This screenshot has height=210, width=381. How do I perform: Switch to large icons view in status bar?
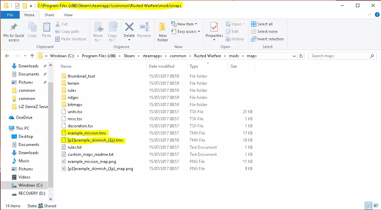(x=375, y=206)
